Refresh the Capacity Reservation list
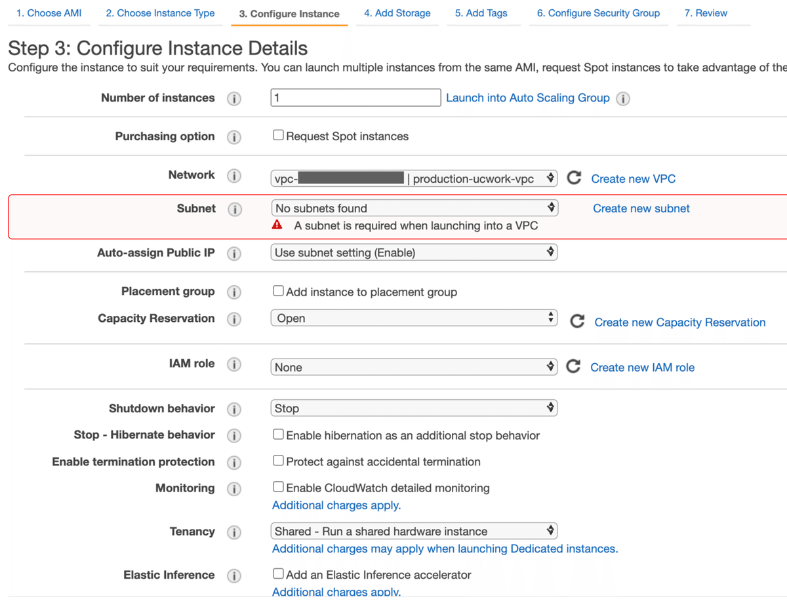This screenshot has width=787, height=603. click(x=577, y=322)
